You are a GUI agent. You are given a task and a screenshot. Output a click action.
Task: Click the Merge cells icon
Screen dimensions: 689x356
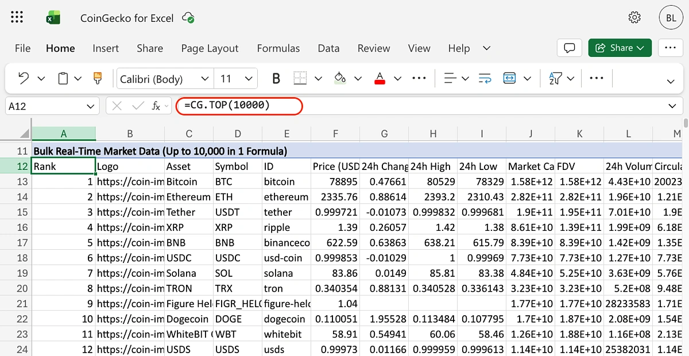(x=509, y=78)
